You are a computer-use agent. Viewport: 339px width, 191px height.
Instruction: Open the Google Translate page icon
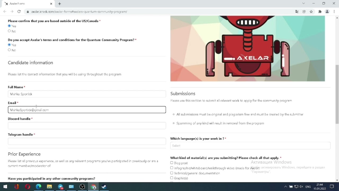[297, 11]
